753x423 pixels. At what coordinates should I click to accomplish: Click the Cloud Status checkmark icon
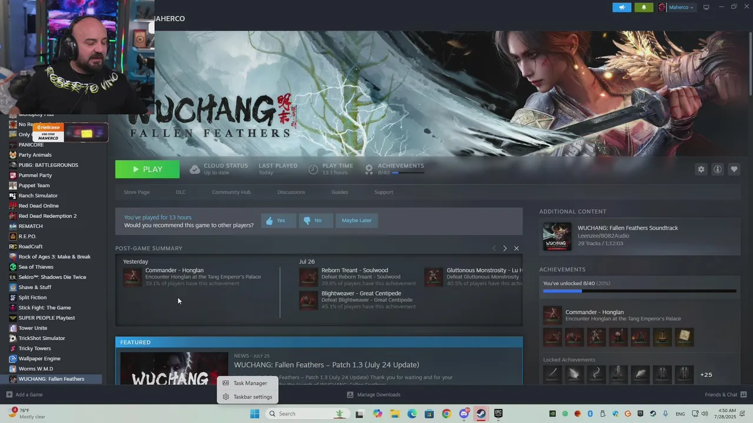coord(195,169)
